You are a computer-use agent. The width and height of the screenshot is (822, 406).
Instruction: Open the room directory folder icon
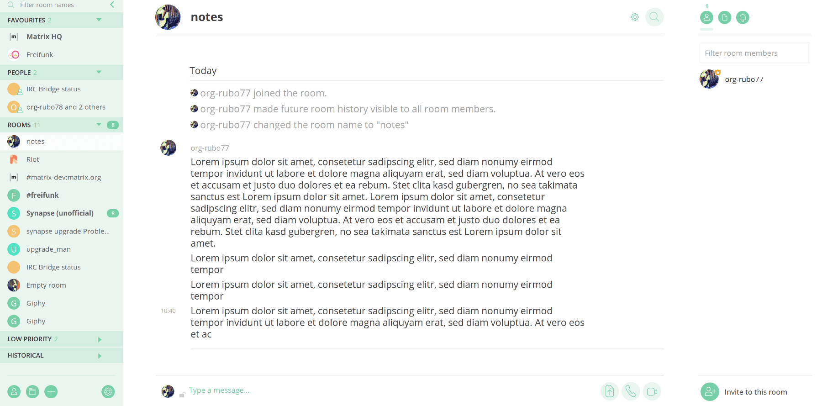(32, 392)
